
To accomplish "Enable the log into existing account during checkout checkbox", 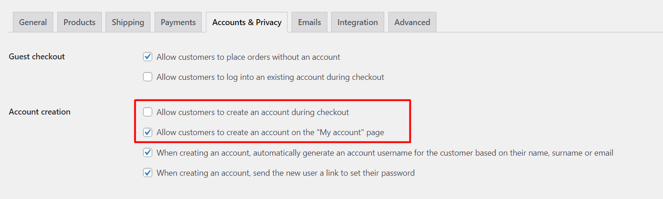I will coord(148,77).
